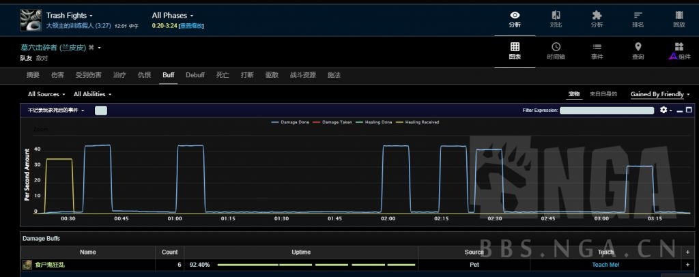Viewport: 699px width, 277px height.
Task: Toggle Healing Received series in legend
Action: coord(418,122)
